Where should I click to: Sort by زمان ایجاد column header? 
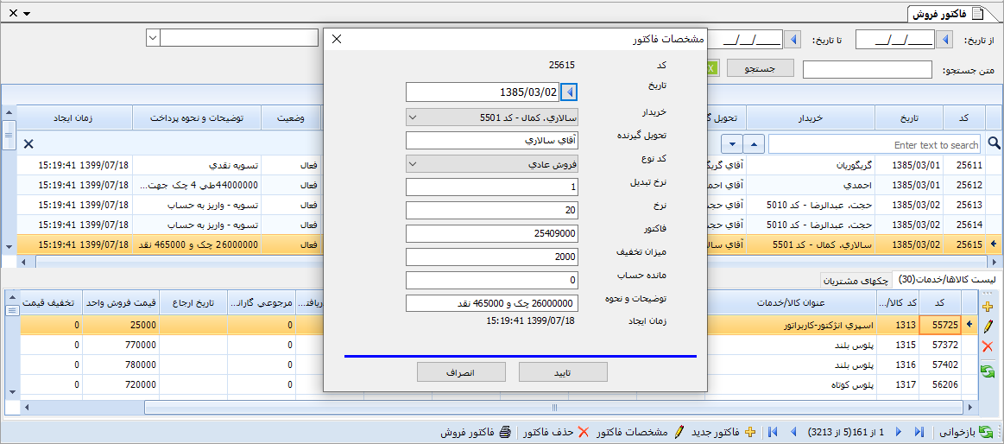tap(74, 117)
